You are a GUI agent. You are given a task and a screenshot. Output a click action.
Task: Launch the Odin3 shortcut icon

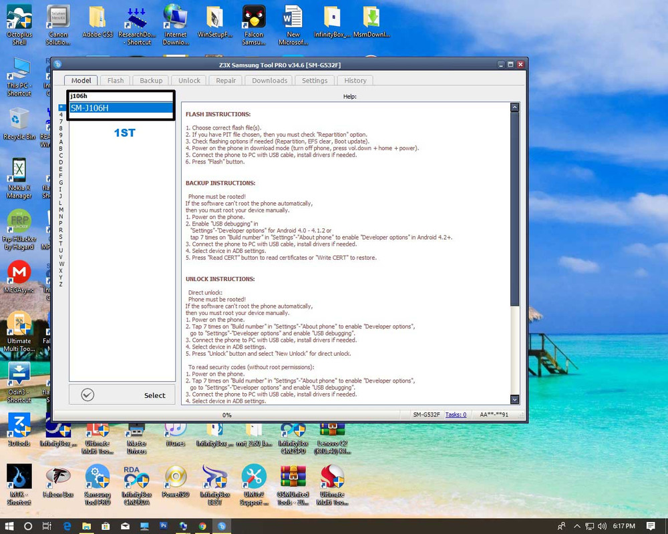pyautogui.click(x=19, y=382)
